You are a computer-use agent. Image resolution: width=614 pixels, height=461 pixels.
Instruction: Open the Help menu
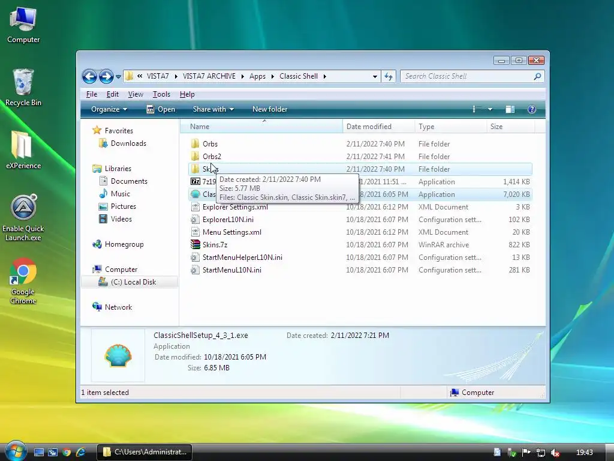(187, 94)
